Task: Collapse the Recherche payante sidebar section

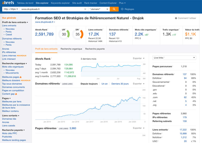Action: (x=13, y=130)
